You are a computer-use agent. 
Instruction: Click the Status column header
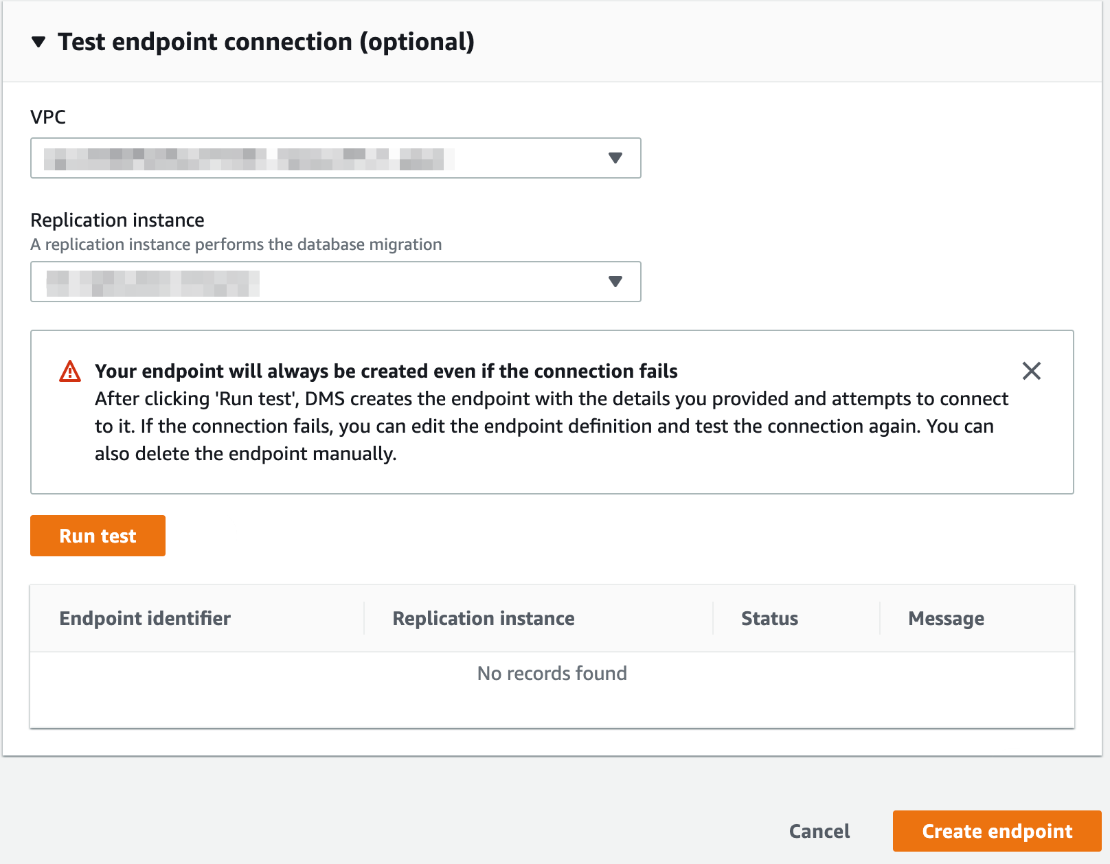(x=769, y=618)
